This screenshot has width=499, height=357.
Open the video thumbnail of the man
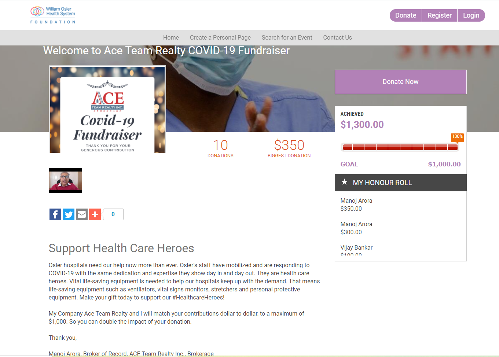click(x=65, y=181)
